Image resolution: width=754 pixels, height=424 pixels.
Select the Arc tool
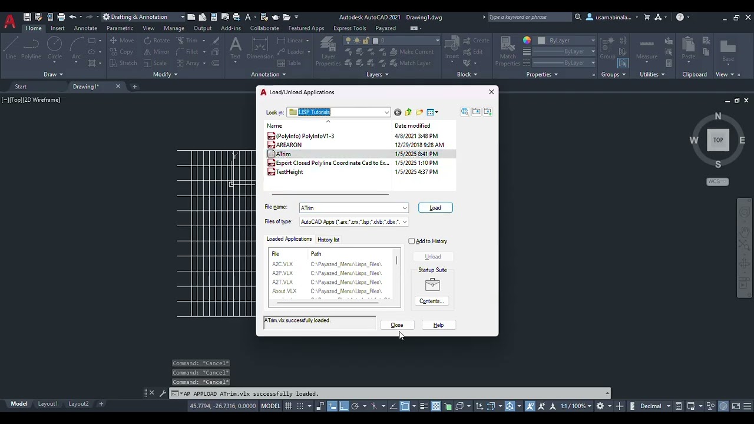(x=76, y=48)
